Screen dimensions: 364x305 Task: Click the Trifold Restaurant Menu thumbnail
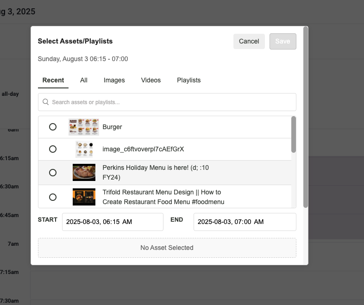pyautogui.click(x=84, y=197)
